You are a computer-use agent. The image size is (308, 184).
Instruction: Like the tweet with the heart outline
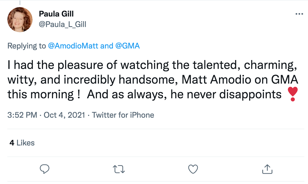point(193,169)
